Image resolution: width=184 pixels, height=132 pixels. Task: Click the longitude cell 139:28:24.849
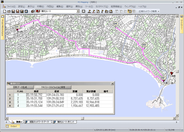57,102
